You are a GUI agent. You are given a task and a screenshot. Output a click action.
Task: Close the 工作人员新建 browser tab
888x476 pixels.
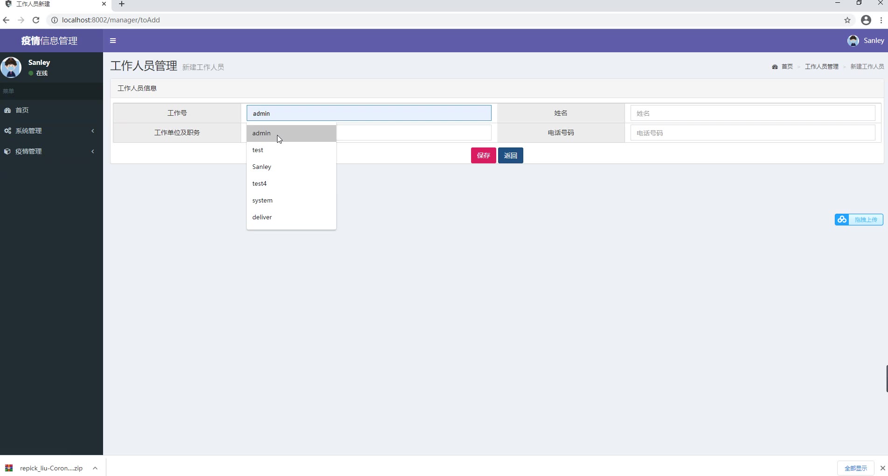104,4
